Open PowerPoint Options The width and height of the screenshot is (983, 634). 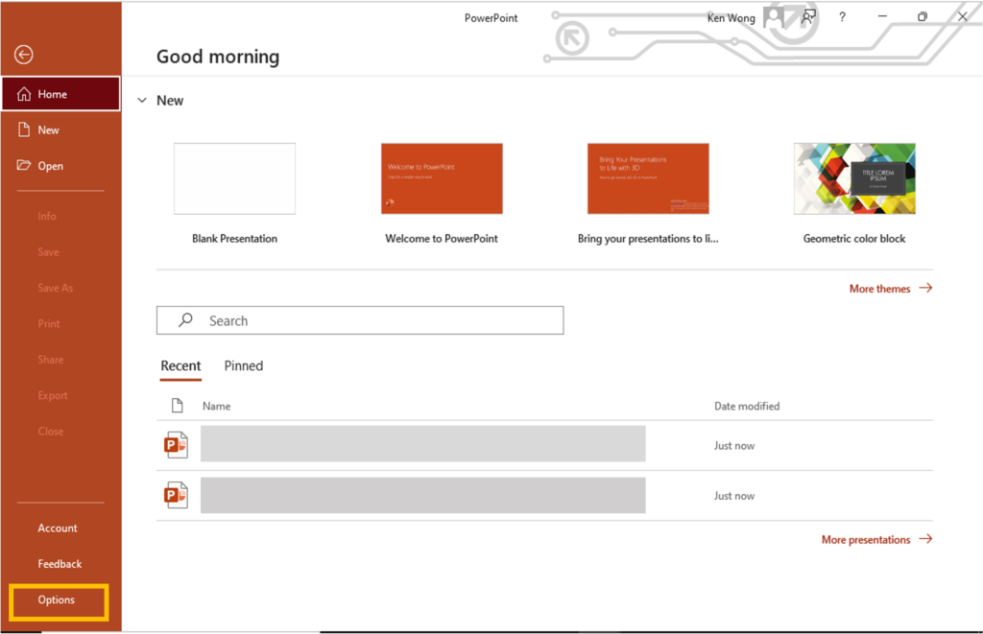click(x=59, y=601)
